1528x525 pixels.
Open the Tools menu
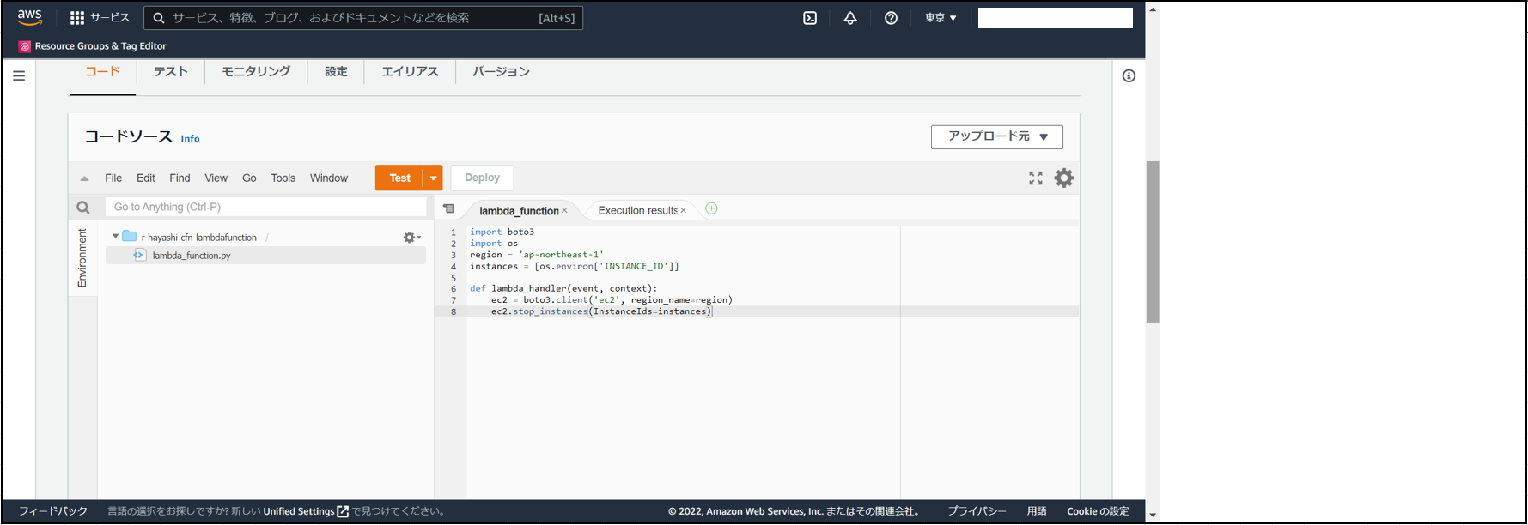click(283, 178)
